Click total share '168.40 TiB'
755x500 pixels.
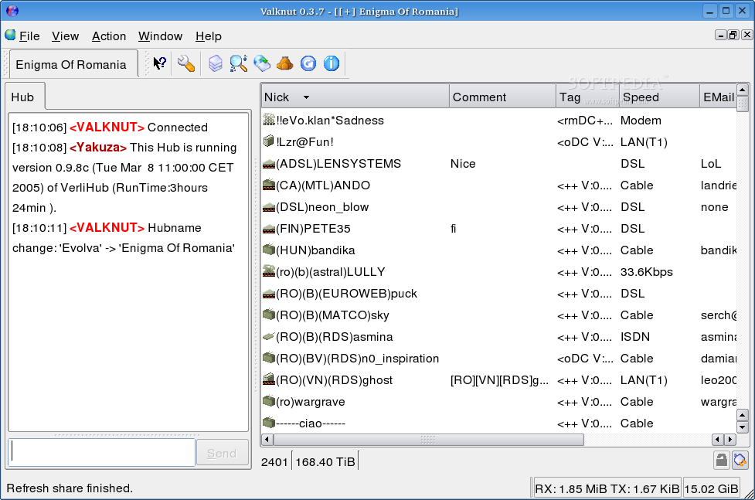tap(325, 462)
